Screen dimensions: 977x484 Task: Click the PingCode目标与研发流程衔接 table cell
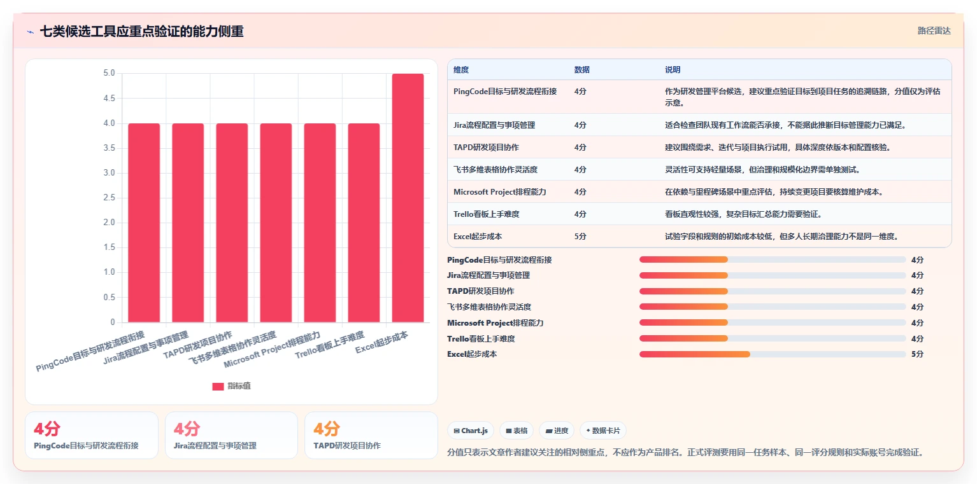[x=505, y=92]
